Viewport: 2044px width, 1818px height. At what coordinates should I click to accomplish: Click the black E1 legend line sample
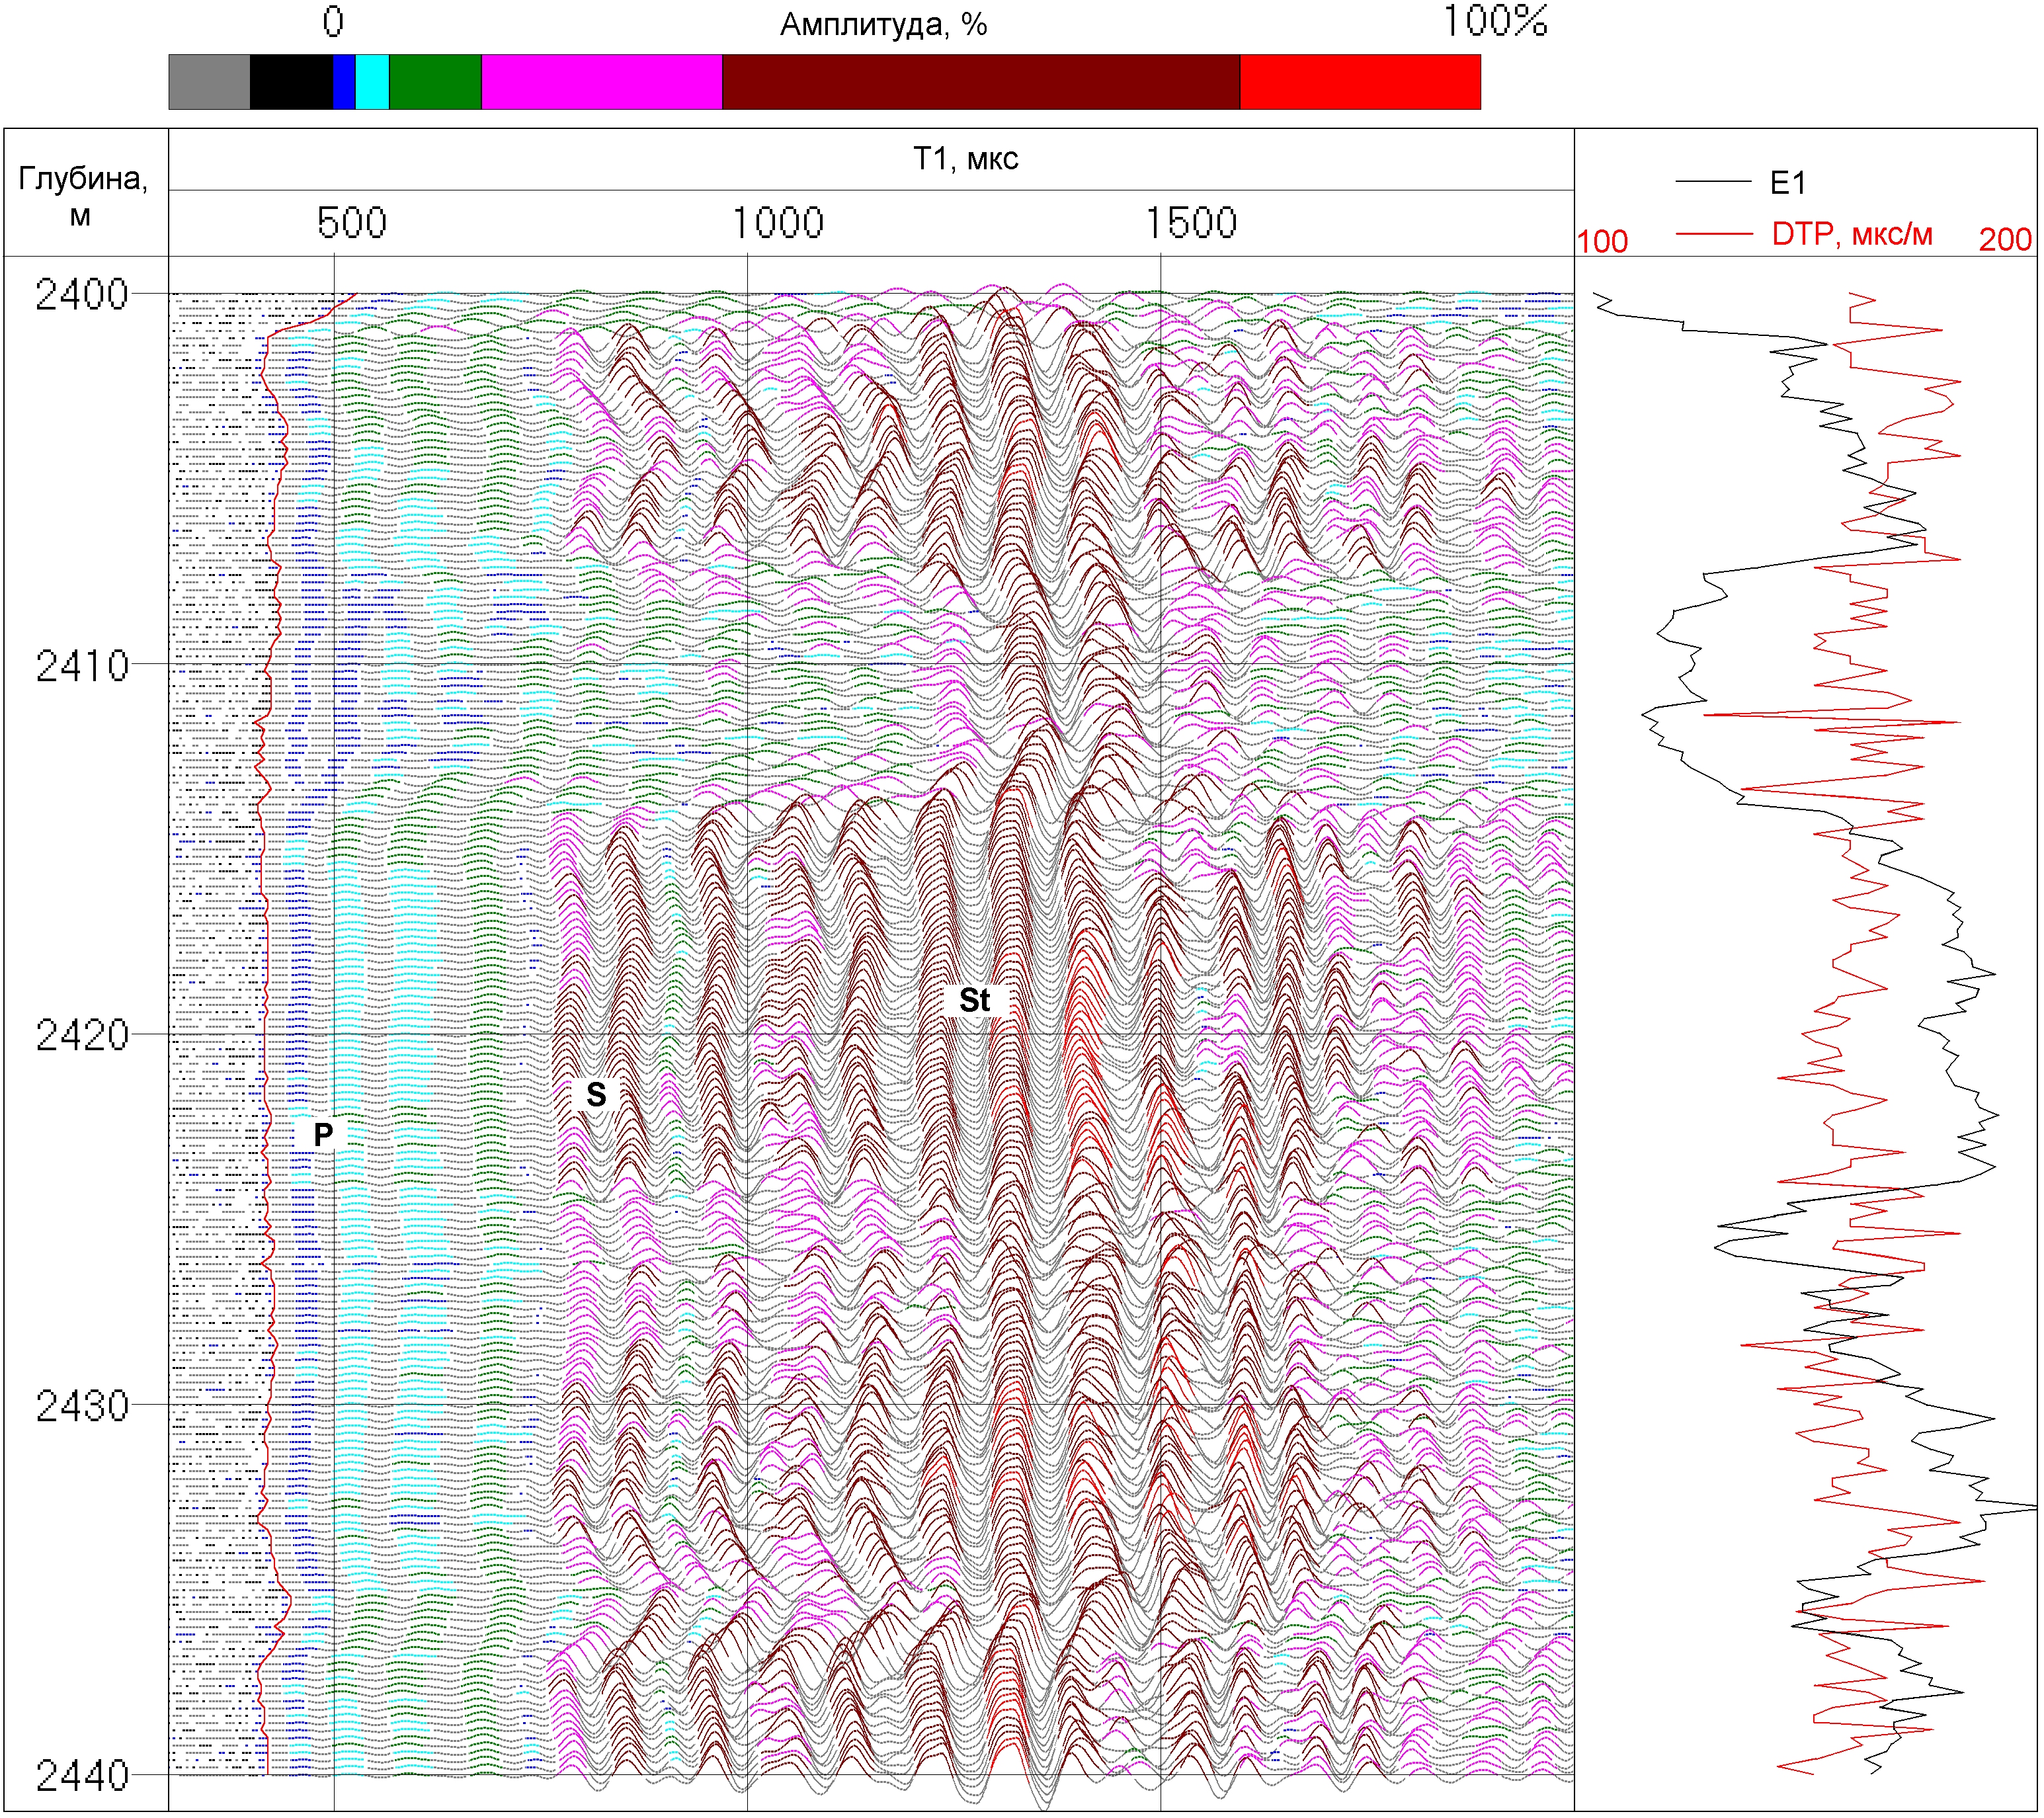pos(1714,181)
